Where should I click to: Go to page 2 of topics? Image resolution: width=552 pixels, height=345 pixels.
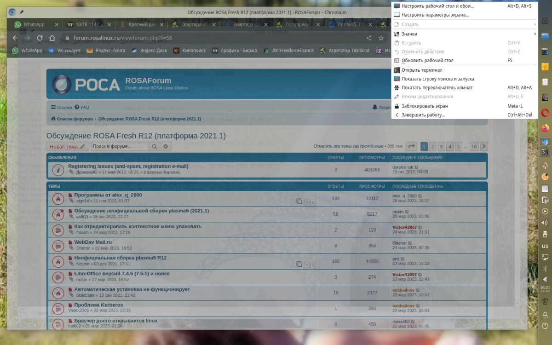[432, 146]
